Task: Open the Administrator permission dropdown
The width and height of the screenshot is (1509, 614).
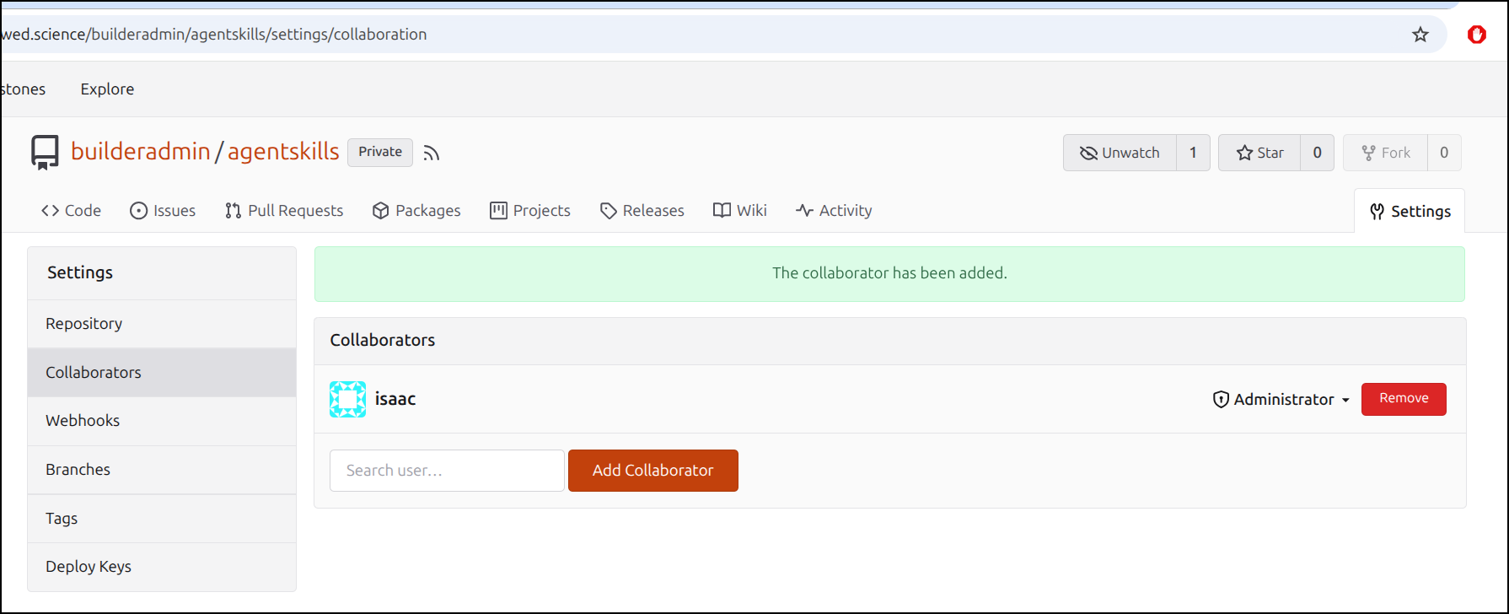Action: pyautogui.click(x=1281, y=400)
